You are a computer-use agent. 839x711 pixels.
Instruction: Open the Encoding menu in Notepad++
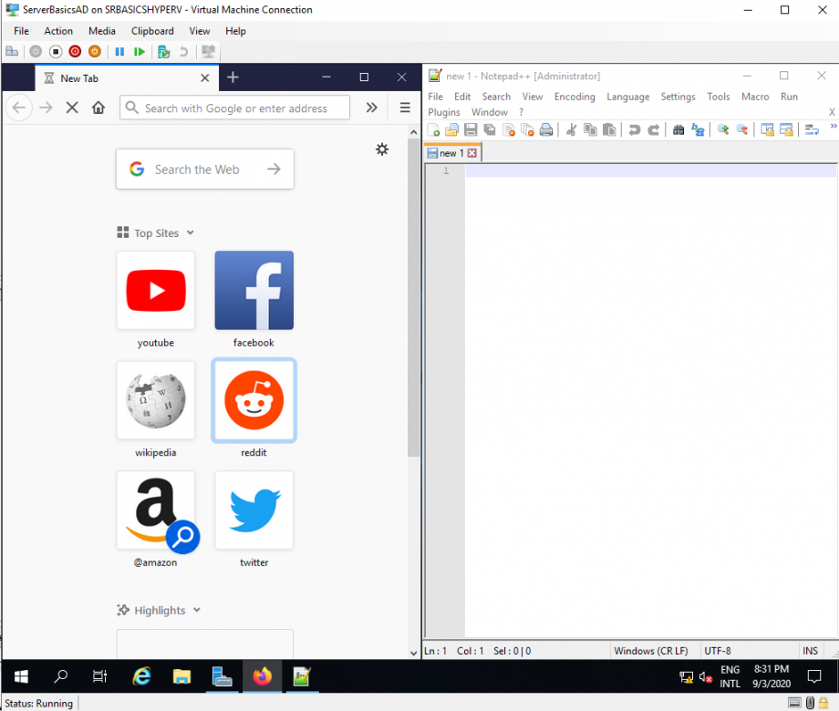point(575,97)
